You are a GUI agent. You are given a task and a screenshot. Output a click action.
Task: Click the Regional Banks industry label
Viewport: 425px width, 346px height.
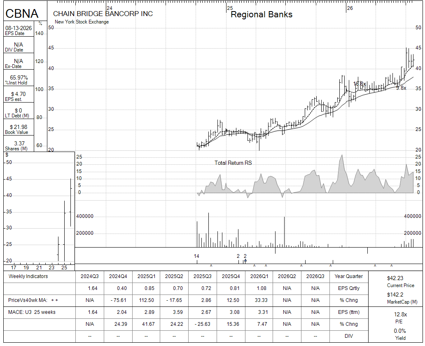pos(261,14)
